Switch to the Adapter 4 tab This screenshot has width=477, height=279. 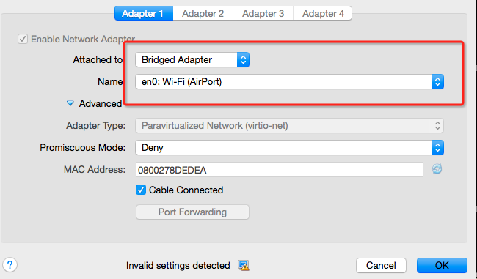tap(323, 13)
